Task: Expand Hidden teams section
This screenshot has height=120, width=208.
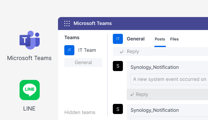Action: [x=80, y=112]
